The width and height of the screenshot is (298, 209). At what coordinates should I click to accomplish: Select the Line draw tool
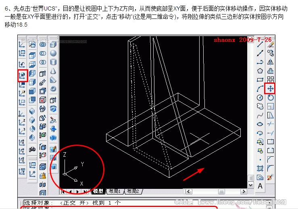click(x=260, y=45)
